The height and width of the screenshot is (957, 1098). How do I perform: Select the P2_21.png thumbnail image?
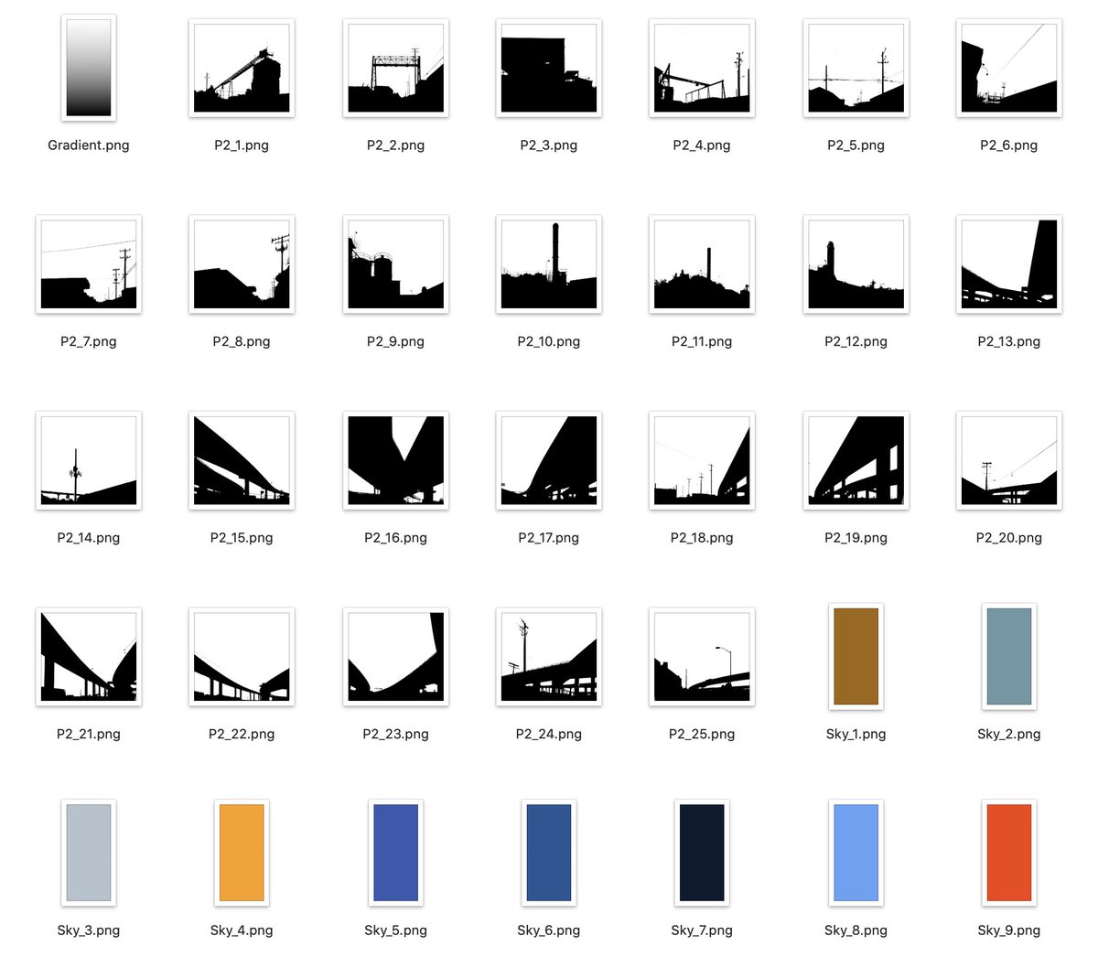tap(89, 657)
